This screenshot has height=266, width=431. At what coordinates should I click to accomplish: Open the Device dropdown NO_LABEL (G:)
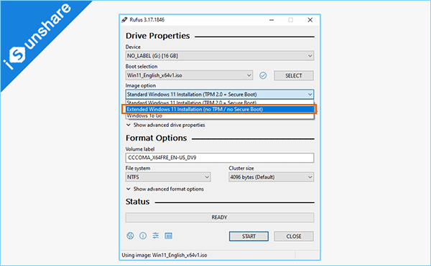tap(220, 56)
